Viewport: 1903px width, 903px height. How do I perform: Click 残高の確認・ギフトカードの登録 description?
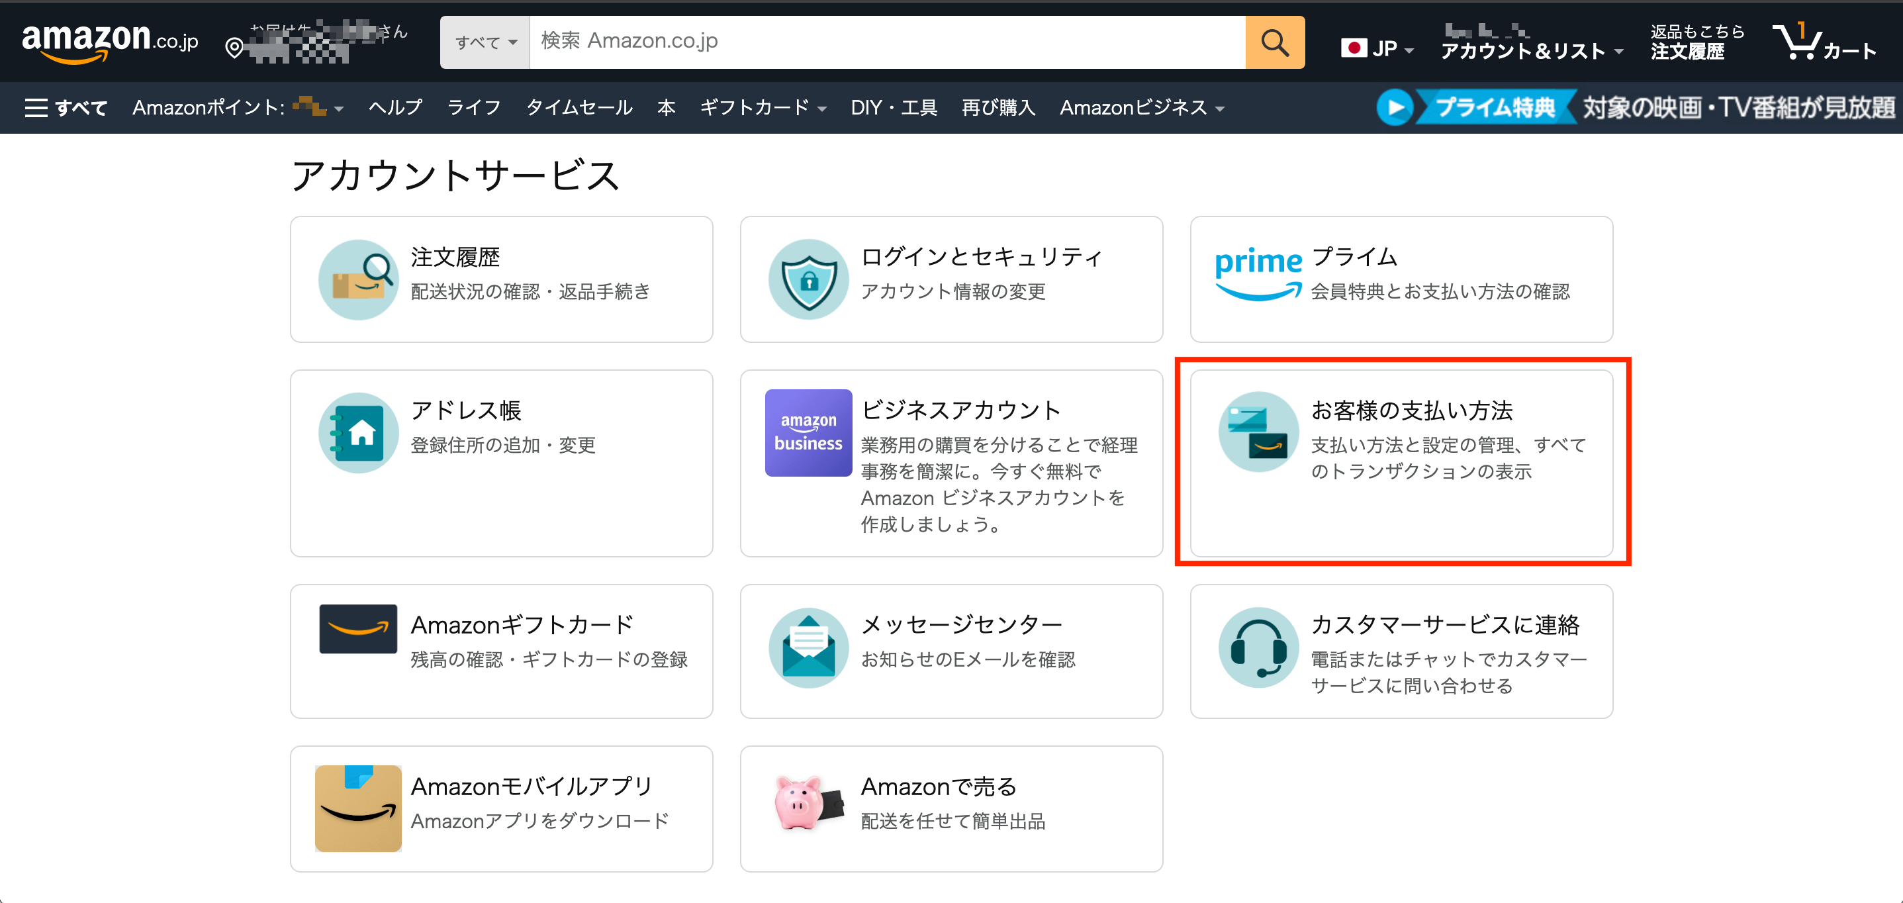click(549, 660)
